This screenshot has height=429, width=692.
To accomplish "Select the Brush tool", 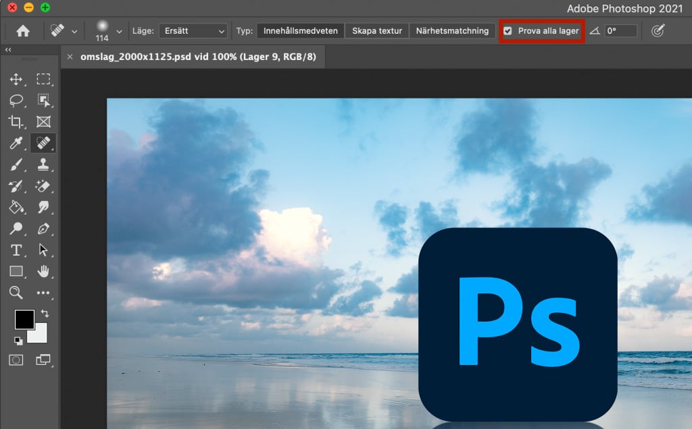I will tap(17, 165).
